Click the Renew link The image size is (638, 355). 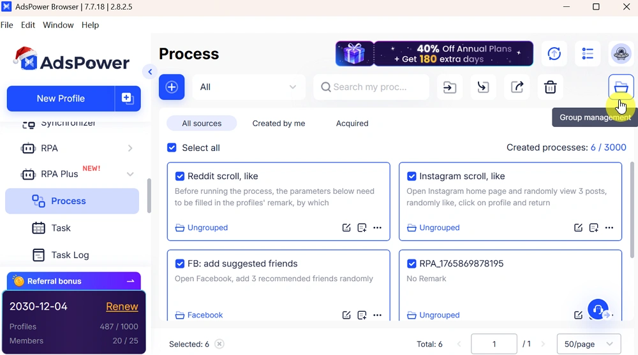tap(122, 306)
